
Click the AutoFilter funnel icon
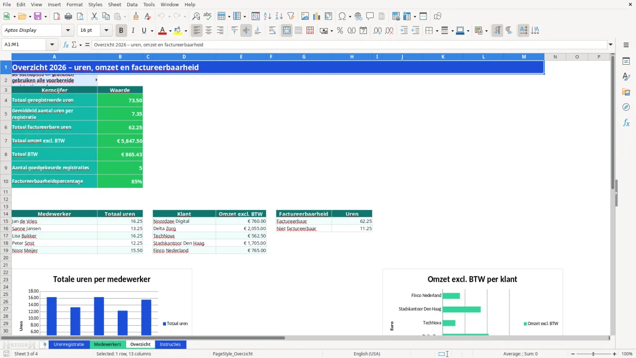[291, 16]
